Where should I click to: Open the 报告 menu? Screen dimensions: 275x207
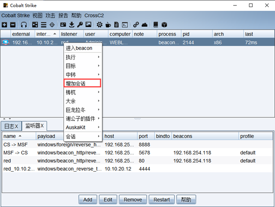(63, 16)
